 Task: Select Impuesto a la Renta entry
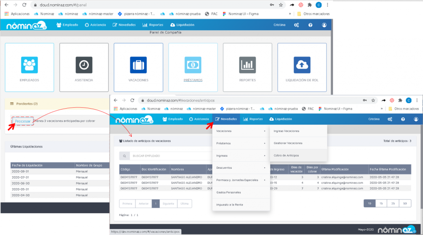click(241, 204)
